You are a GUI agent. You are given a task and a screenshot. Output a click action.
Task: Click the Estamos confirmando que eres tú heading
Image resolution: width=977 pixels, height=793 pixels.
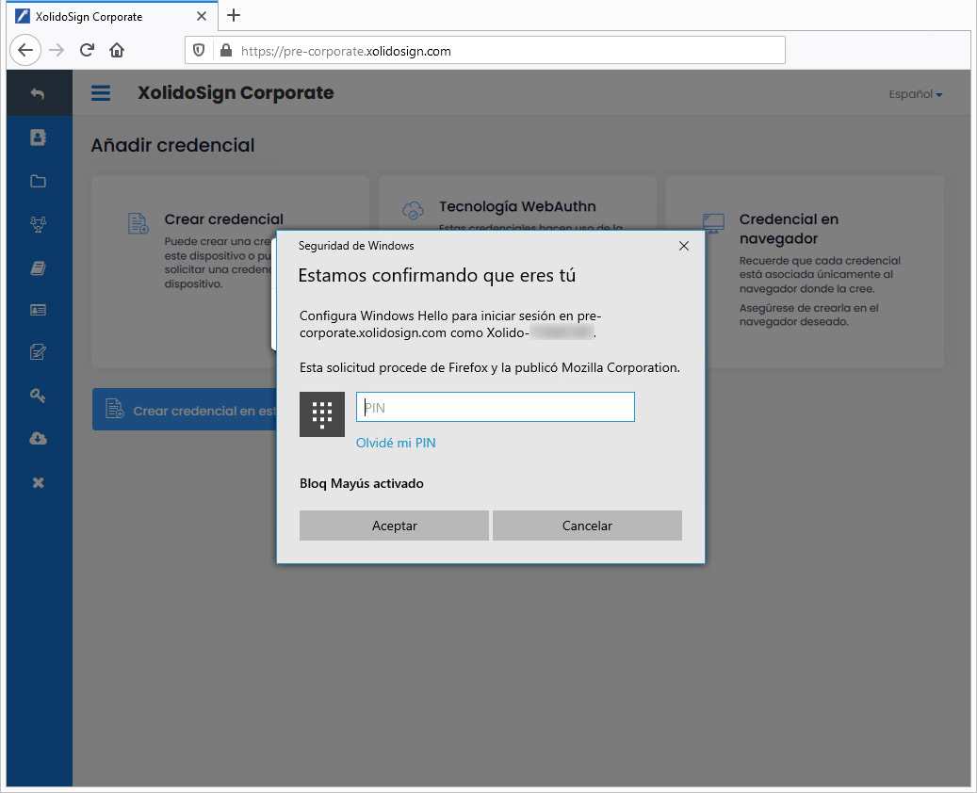(x=437, y=275)
